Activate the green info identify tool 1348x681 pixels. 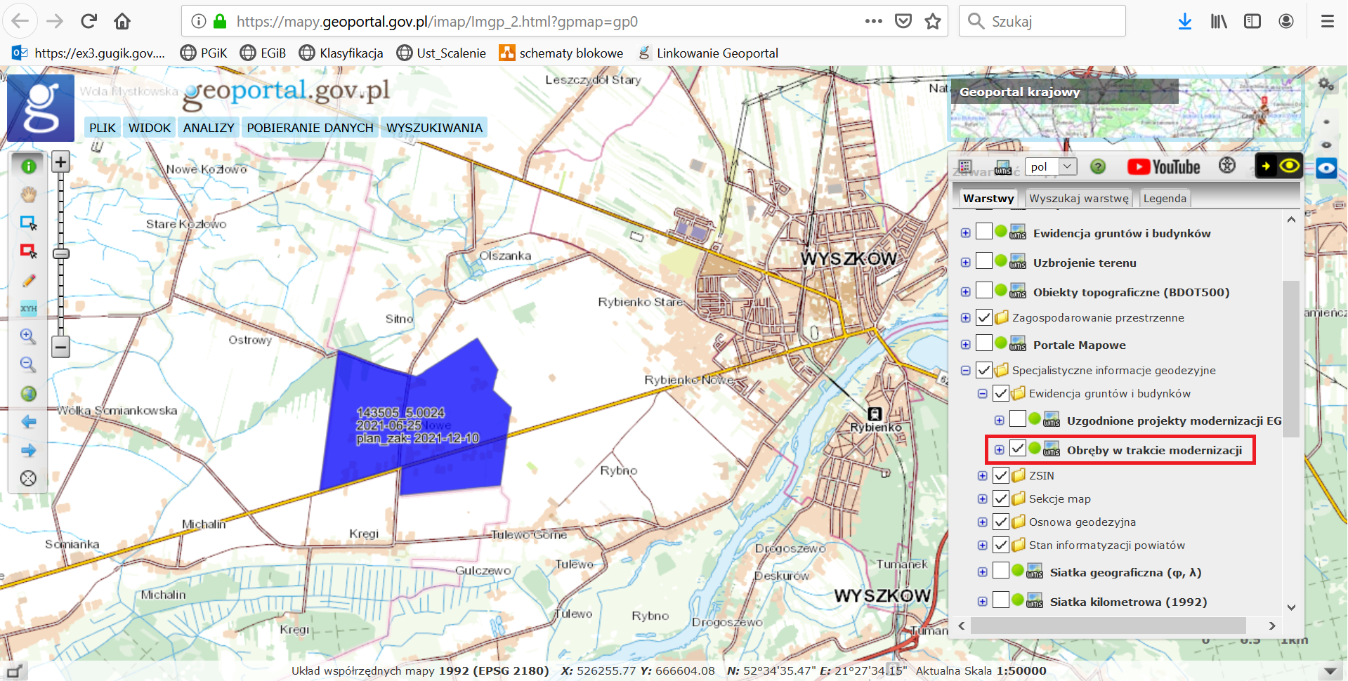(x=28, y=166)
